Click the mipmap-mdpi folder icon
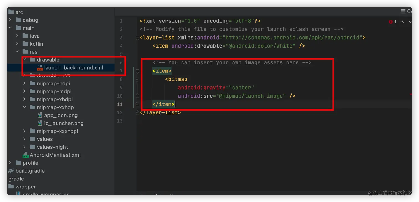 (33, 91)
